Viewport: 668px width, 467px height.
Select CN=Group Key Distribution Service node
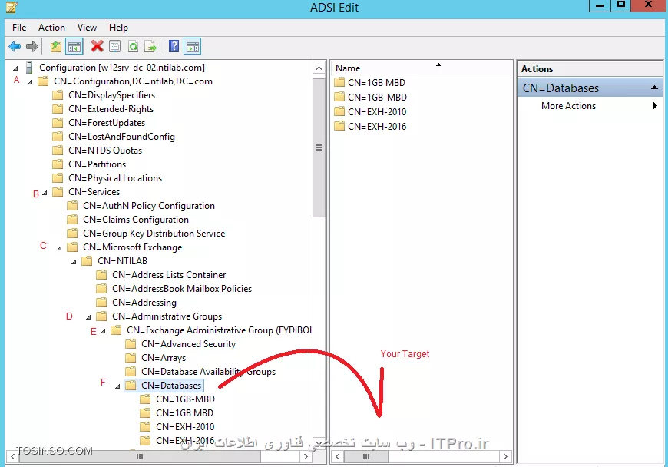click(154, 233)
